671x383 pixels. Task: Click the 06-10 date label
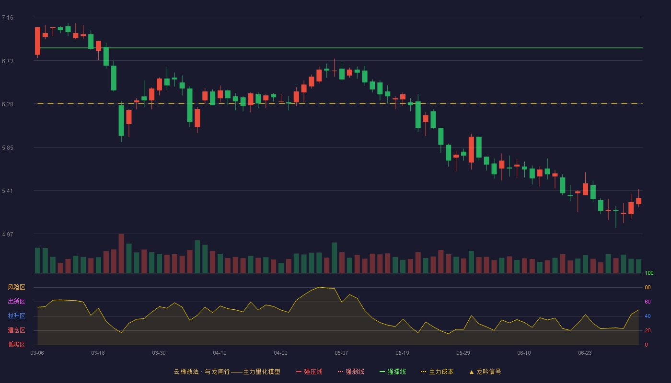point(524,353)
